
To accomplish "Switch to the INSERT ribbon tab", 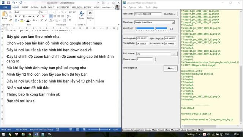I will [x=25, y=7].
